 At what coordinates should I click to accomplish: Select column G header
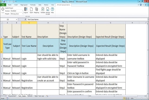[111, 23]
